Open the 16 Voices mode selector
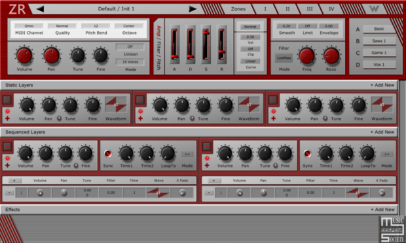Image resolution: width=406 pixels, height=243 pixels. [130, 62]
